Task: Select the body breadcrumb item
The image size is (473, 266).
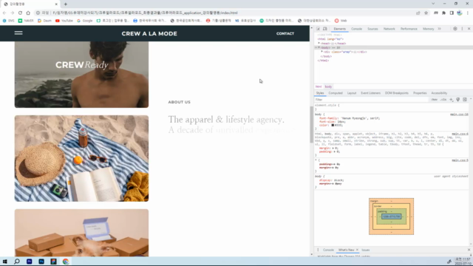Action: coord(328,86)
